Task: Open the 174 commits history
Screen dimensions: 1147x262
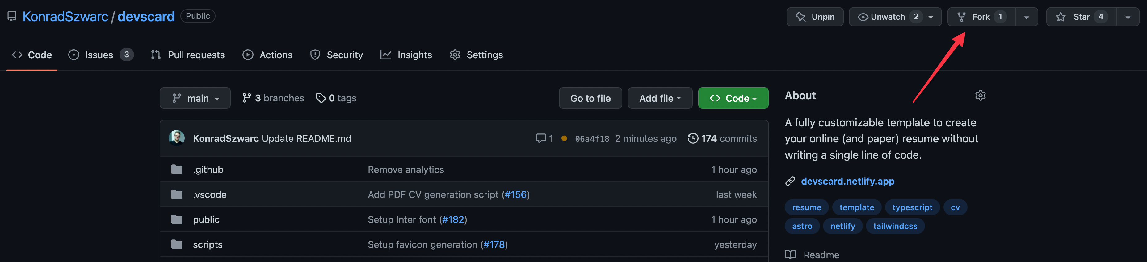Action: coord(722,138)
